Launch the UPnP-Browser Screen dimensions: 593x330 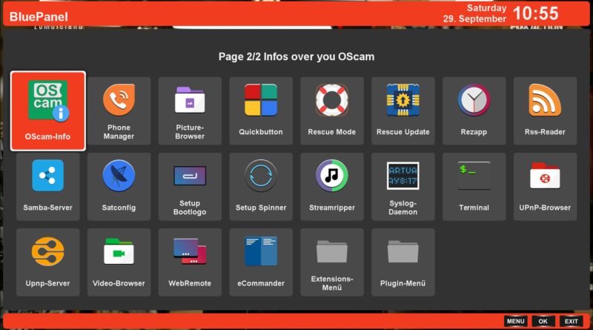(545, 186)
